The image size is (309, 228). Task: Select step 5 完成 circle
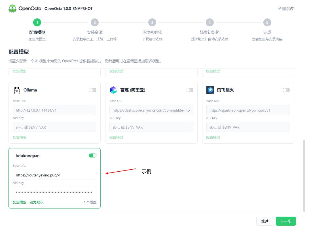coord(267,22)
